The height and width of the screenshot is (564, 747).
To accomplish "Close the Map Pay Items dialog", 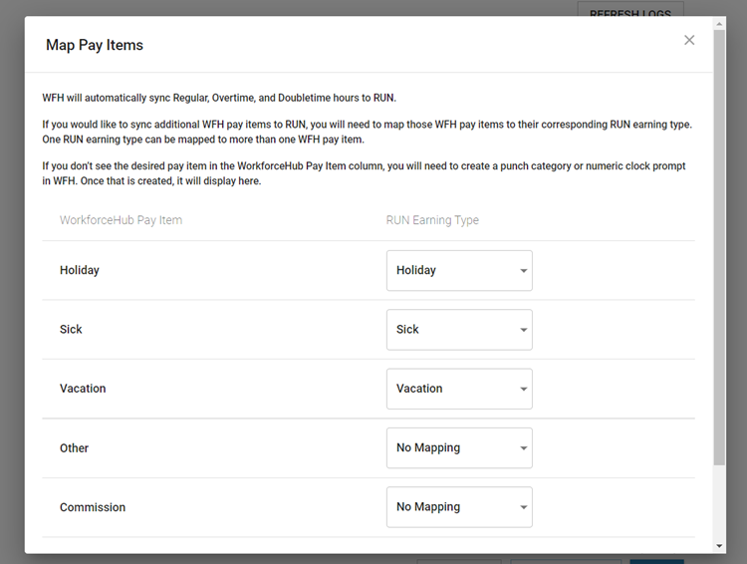I will tap(689, 40).
